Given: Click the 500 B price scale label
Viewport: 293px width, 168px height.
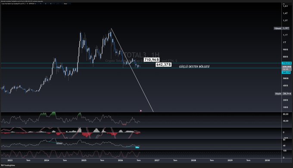Looking at the screenshot, I should 285,78.
